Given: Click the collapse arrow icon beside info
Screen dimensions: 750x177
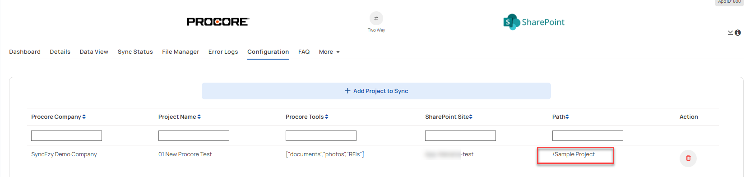Looking at the screenshot, I should point(730,33).
